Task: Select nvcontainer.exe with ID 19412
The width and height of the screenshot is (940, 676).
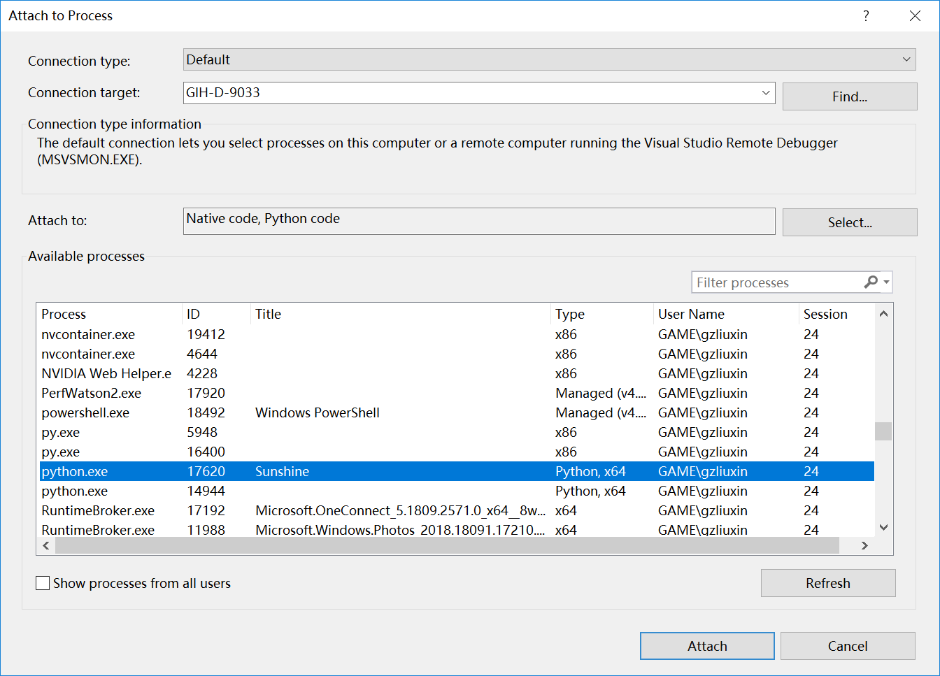Action: point(455,334)
